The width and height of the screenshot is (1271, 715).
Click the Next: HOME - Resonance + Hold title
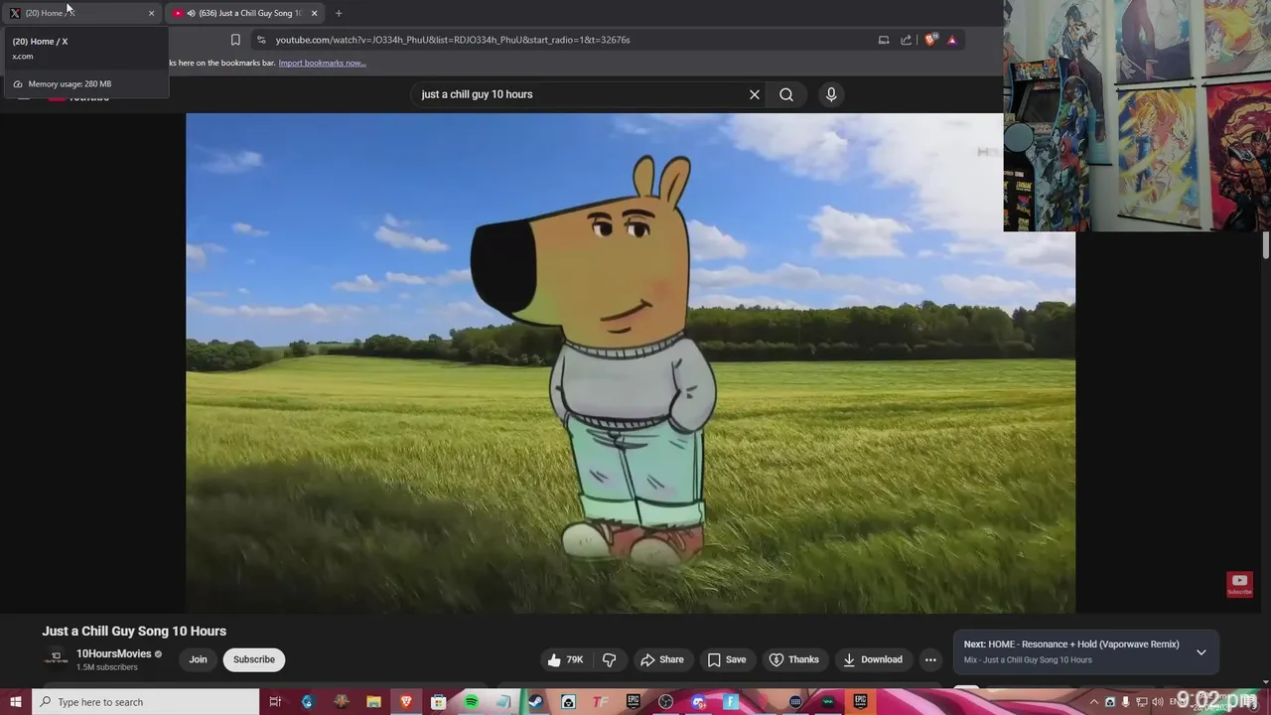[1071, 644]
